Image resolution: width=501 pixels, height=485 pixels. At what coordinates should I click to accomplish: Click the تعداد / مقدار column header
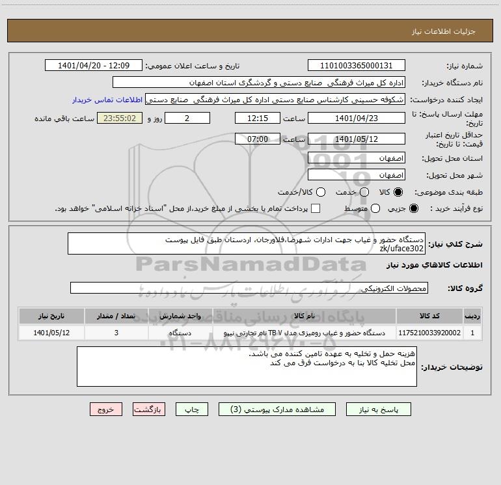(x=116, y=316)
